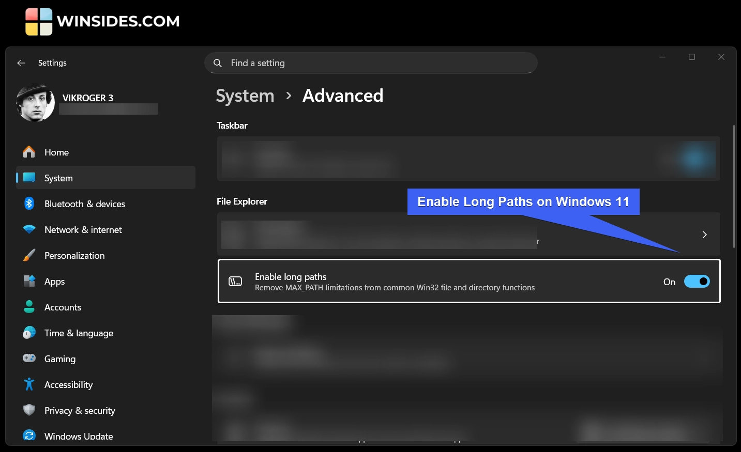The height and width of the screenshot is (452, 741).
Task: Click the back arrow in Settings
Action: point(21,63)
